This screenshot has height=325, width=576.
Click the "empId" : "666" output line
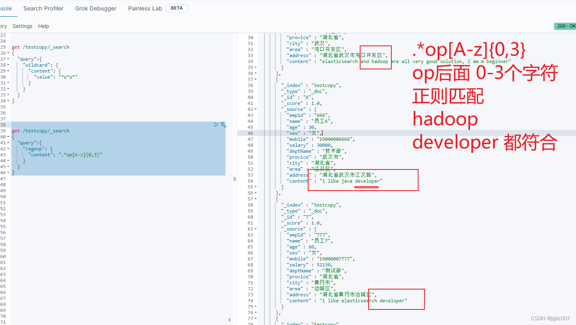point(309,115)
